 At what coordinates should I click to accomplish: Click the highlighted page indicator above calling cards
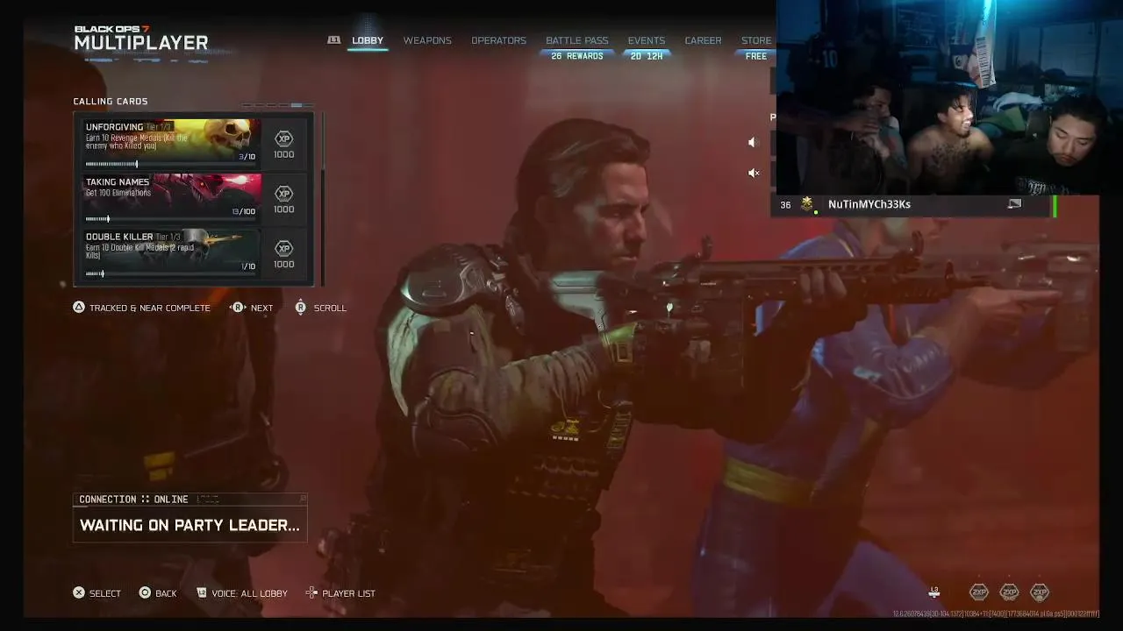297,105
